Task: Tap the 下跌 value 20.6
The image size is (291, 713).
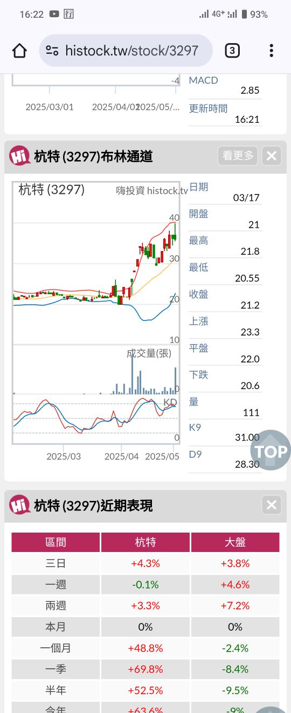Action: tap(250, 386)
